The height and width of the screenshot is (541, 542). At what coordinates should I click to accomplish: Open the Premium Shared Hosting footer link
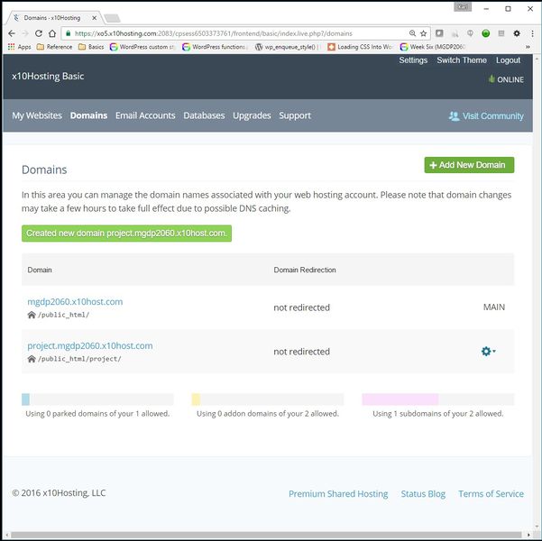[x=338, y=493]
